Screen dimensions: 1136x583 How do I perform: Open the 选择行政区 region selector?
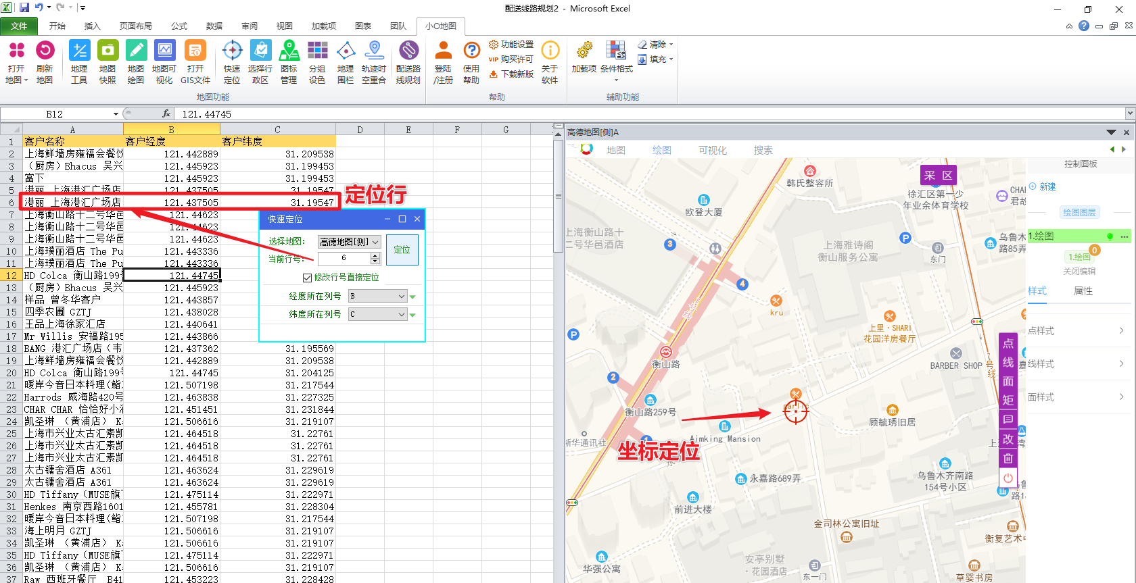(x=260, y=62)
